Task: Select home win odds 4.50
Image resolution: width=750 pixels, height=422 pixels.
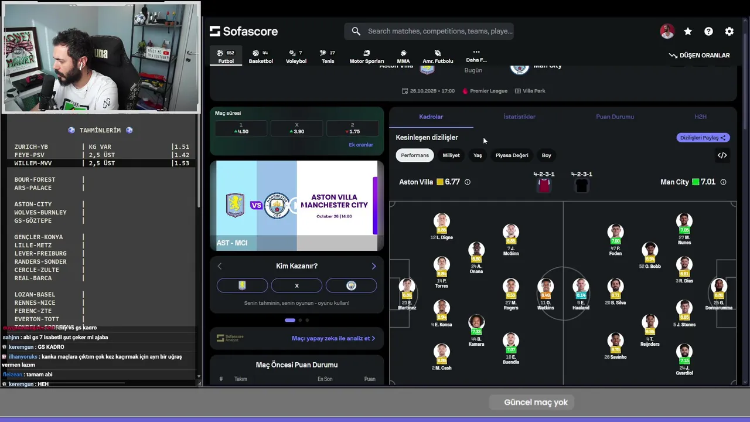Action: click(241, 128)
